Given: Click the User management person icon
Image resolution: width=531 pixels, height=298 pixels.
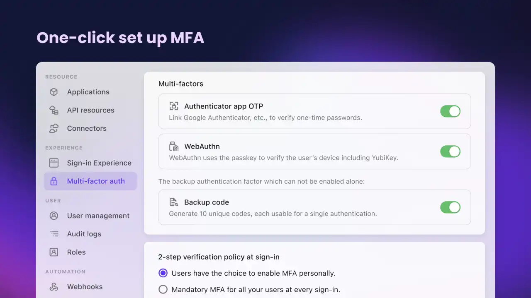Looking at the screenshot, I should (54, 216).
